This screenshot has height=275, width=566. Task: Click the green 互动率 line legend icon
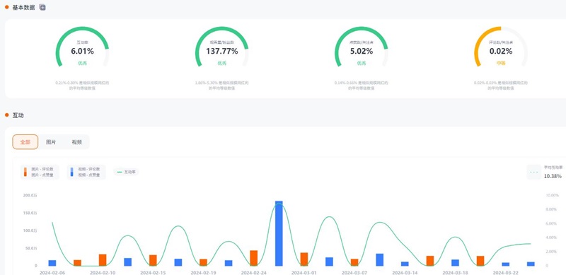[120, 172]
